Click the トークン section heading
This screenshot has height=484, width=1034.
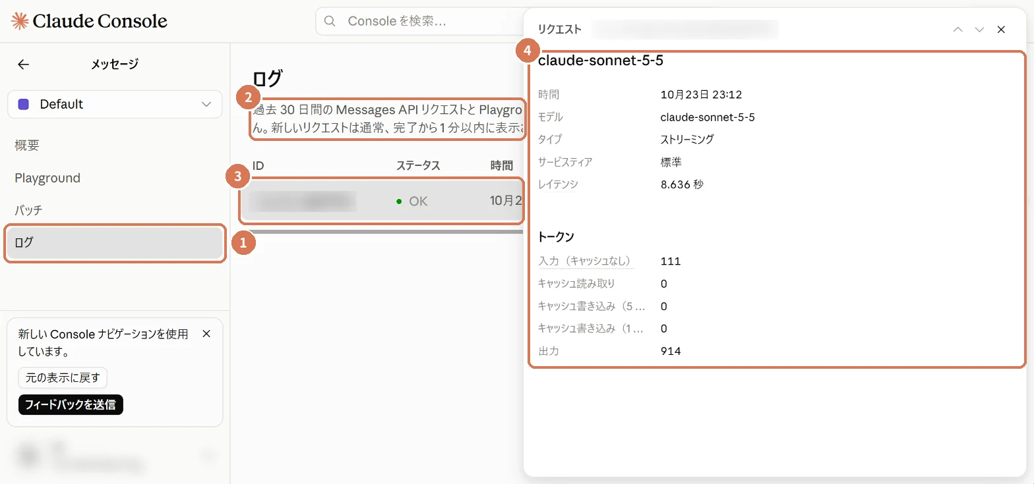[x=556, y=237]
